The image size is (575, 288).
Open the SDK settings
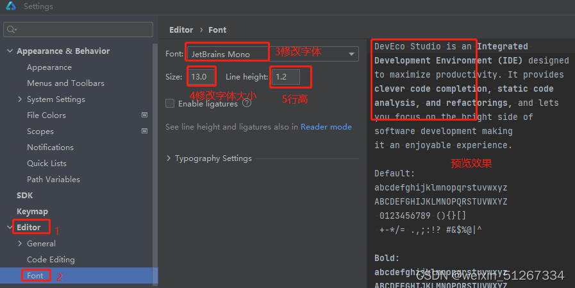coord(24,196)
